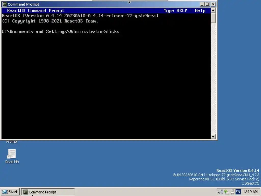The height and width of the screenshot is (196, 261).
Task: Click the typed command text in console
Action: pyautogui.click(x=113, y=31)
